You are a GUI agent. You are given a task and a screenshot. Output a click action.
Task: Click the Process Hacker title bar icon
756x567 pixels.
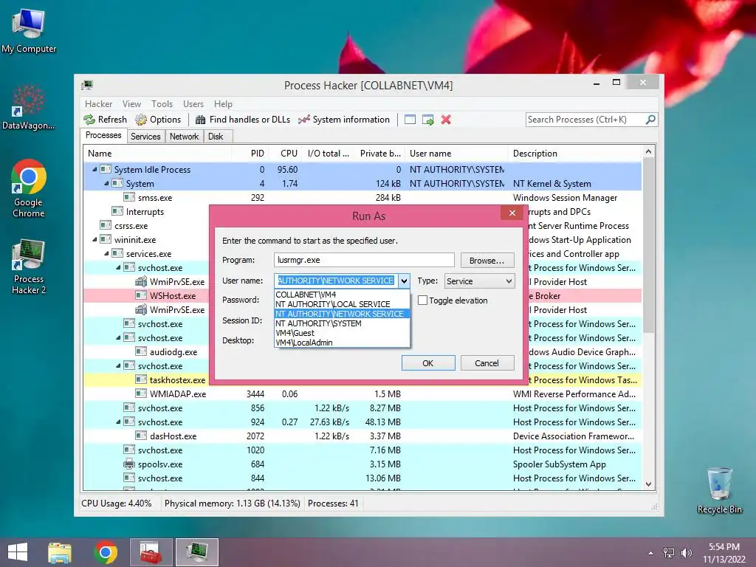(87, 86)
